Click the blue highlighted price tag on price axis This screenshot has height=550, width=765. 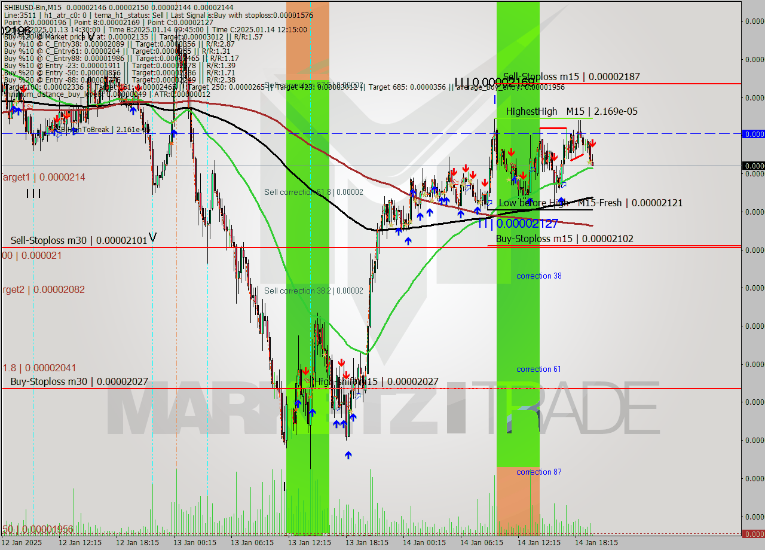(753, 134)
